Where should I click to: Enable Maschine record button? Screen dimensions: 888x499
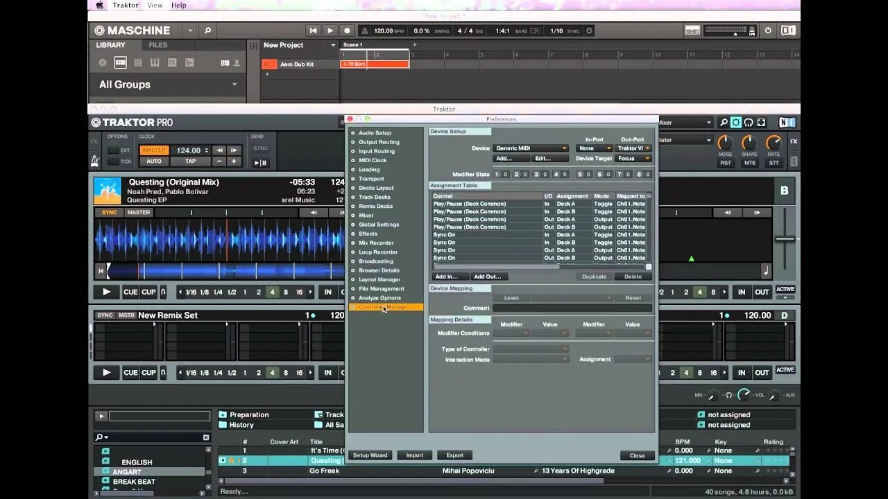coord(348,30)
